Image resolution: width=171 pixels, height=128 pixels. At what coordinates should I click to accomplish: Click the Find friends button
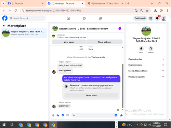click(140, 18)
